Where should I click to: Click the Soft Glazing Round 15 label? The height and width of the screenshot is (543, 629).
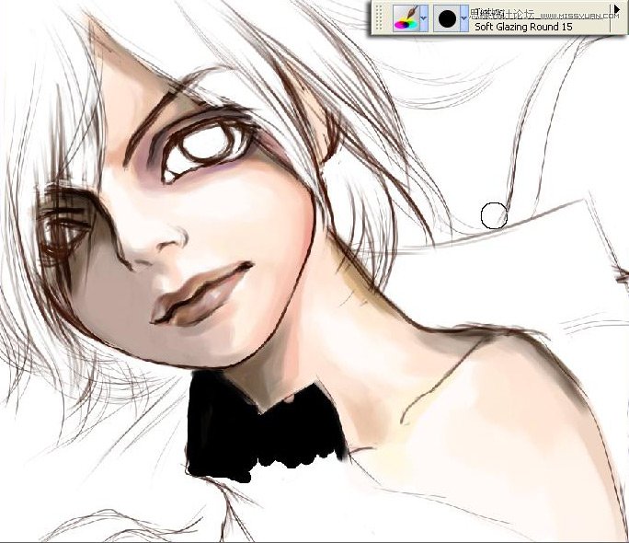tap(521, 28)
